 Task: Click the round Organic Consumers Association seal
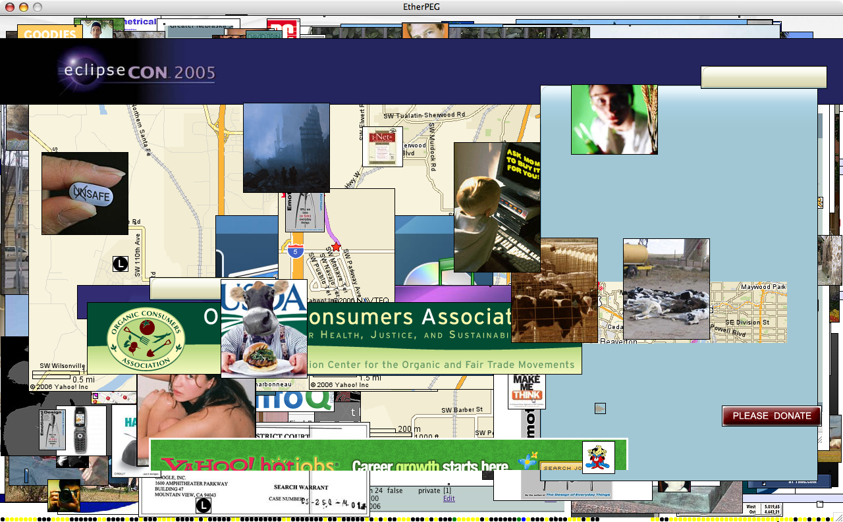(x=146, y=338)
